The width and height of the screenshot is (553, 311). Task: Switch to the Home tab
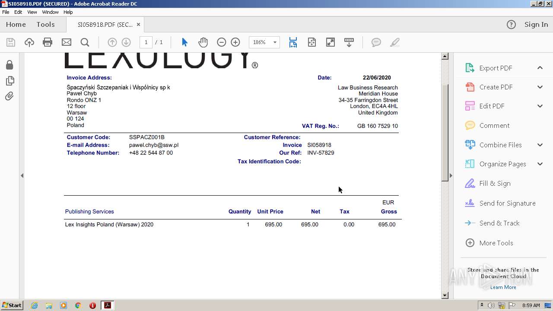click(x=16, y=25)
